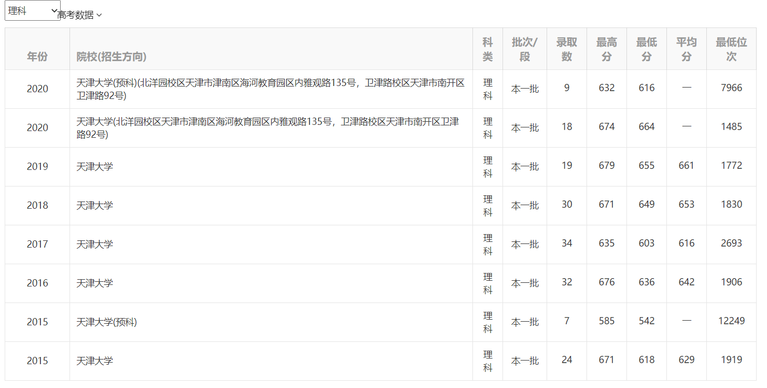Click the 最高分 column header
This screenshot has height=388, width=767.
click(607, 49)
